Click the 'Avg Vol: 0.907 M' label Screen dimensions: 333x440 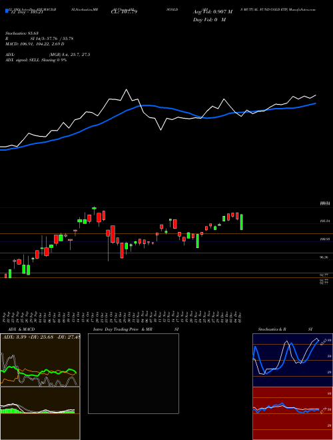pos(213,12)
